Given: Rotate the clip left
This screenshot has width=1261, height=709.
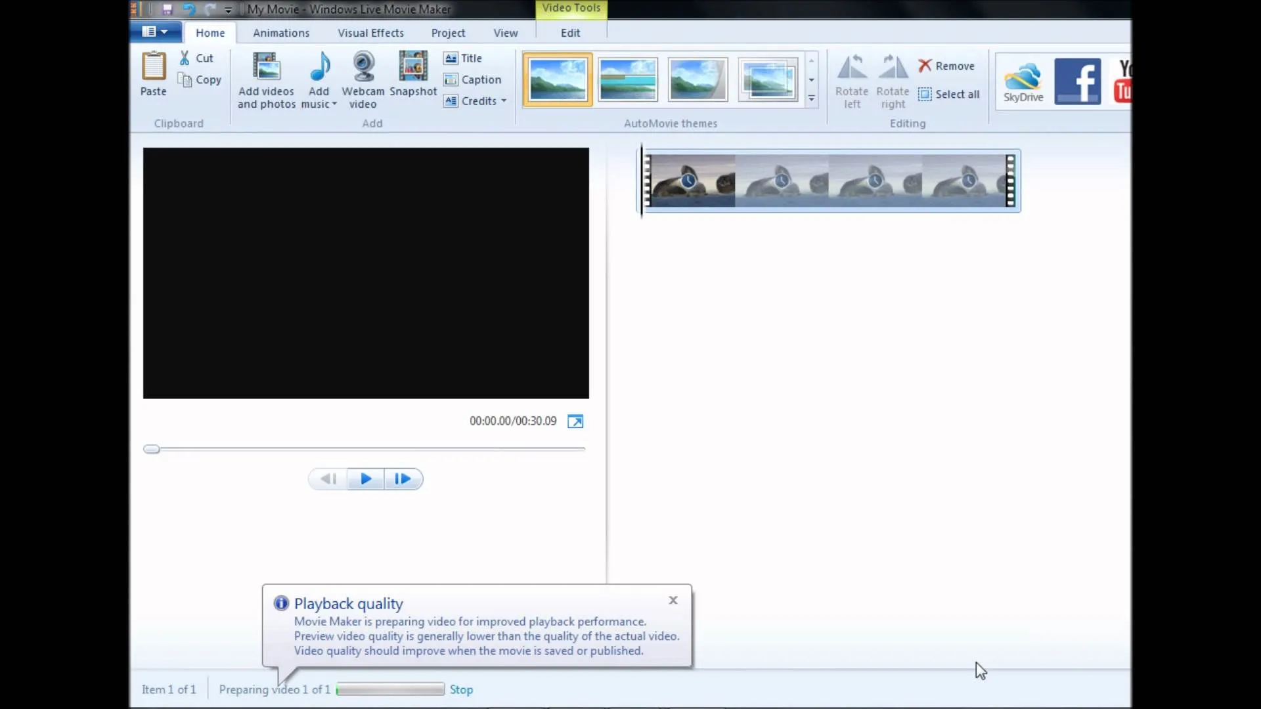Looking at the screenshot, I should (x=852, y=81).
